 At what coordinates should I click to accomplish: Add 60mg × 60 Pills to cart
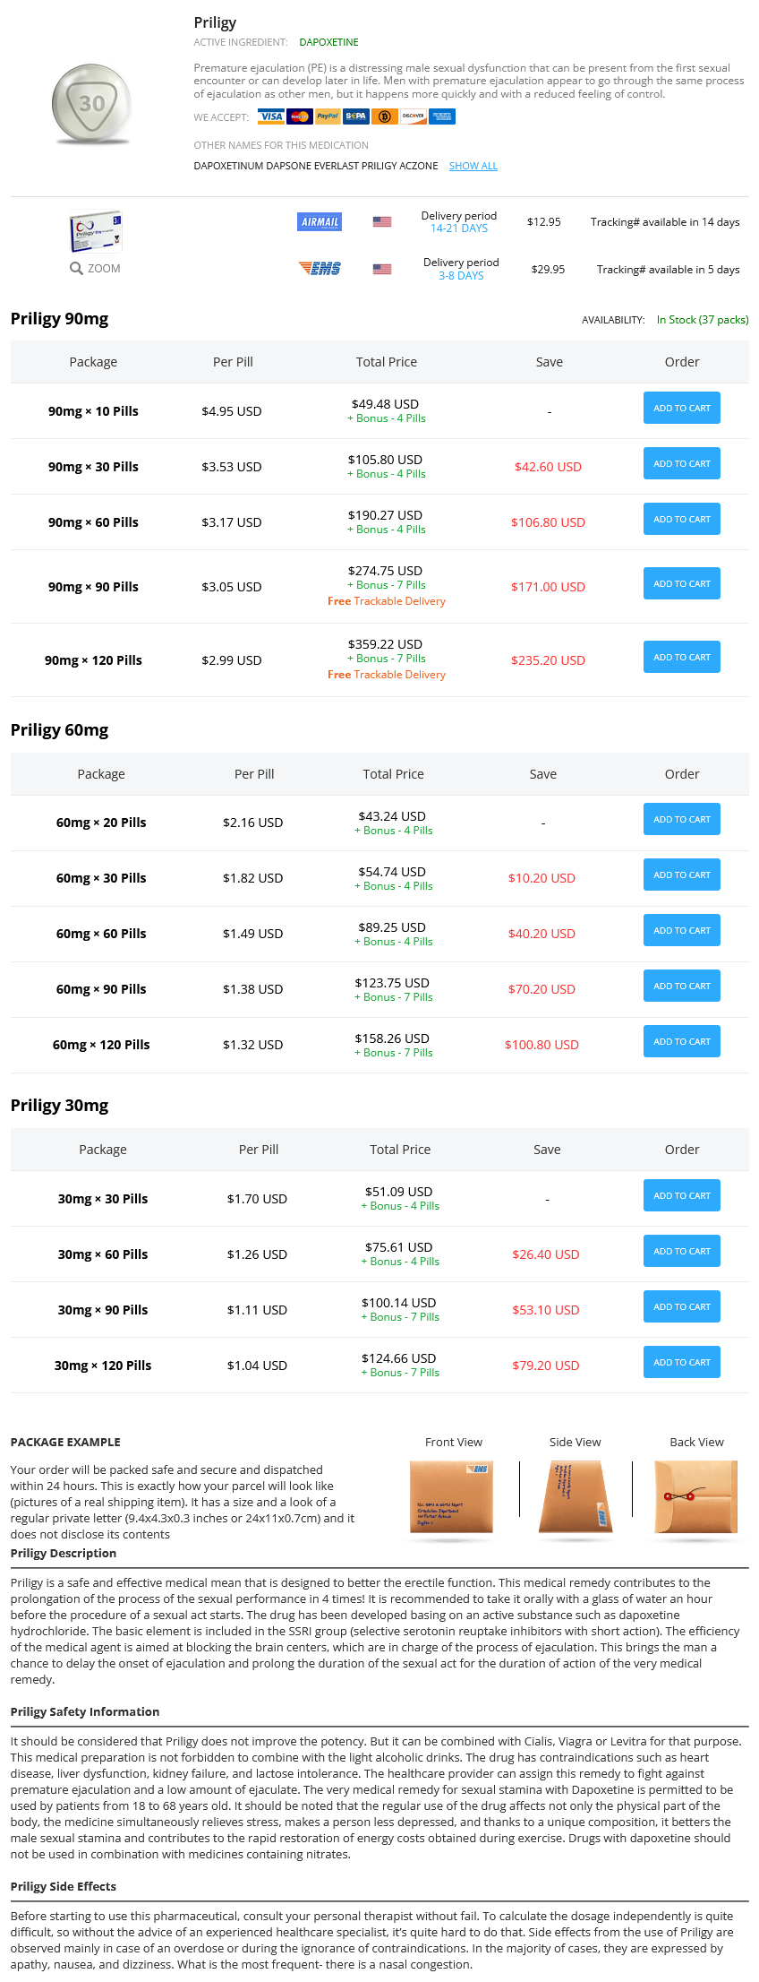coord(682,930)
